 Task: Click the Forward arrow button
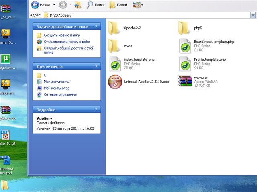coord(63,5)
